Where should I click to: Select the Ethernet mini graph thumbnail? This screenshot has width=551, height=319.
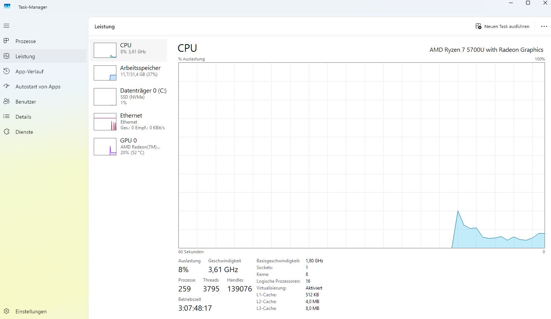(105, 122)
